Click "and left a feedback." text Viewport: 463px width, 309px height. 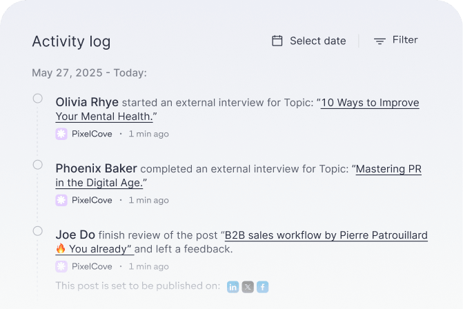[184, 249]
